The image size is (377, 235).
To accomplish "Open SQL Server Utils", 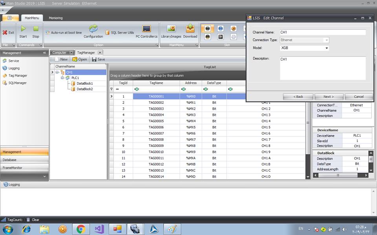I will [120, 33].
